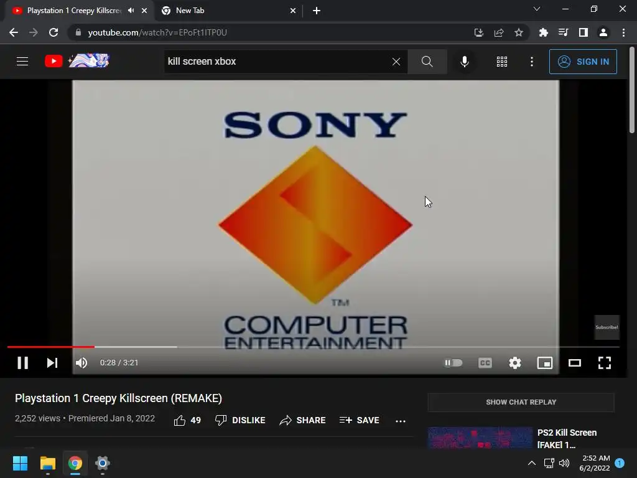Clear the search query with the X
This screenshot has height=478, width=637.
click(396, 62)
